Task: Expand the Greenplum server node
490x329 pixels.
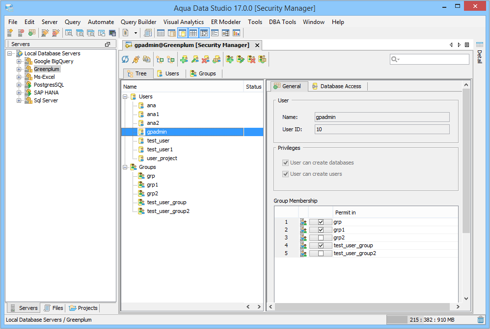Action: 19,69
